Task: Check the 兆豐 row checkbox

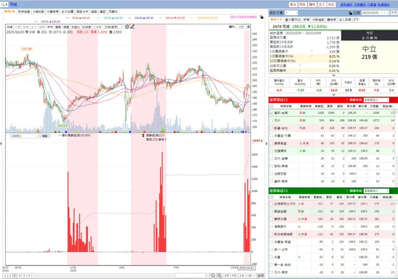Action: 272,257
